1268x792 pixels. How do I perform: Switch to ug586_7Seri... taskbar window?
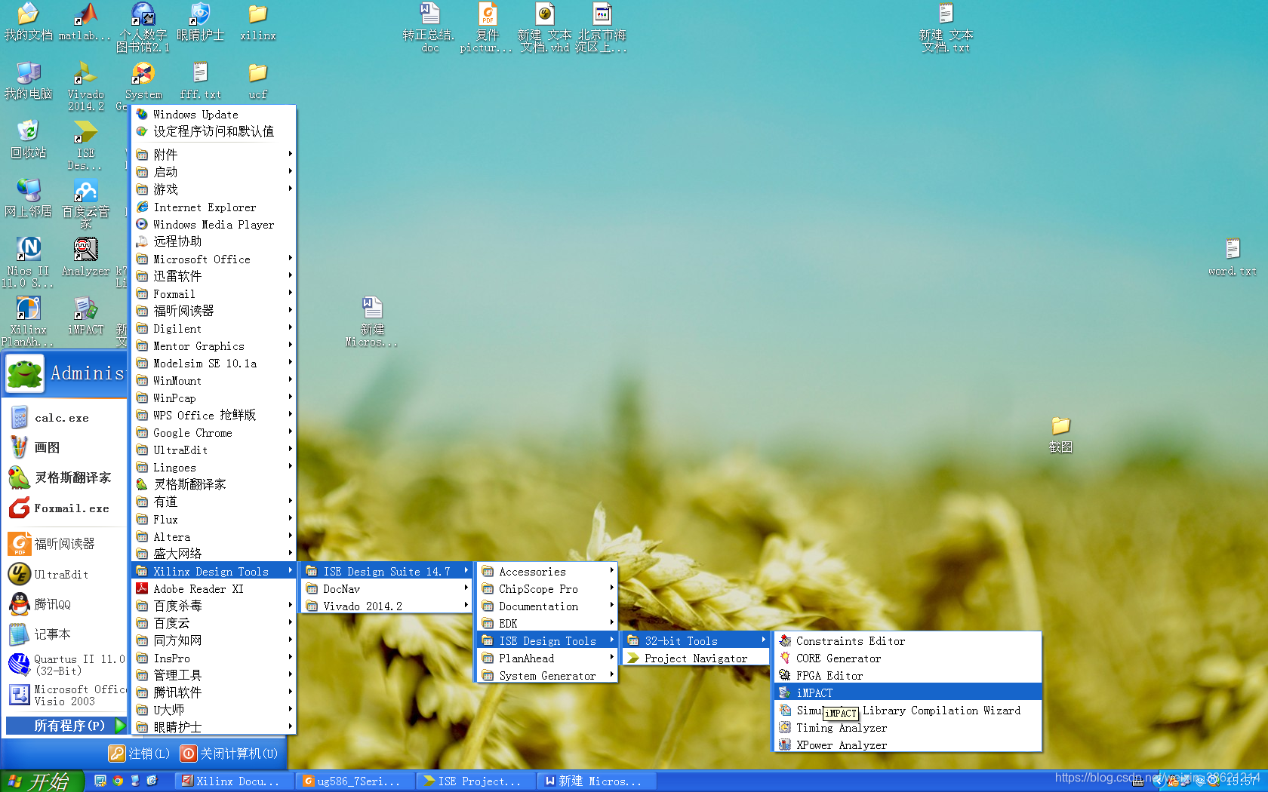pyautogui.click(x=355, y=781)
